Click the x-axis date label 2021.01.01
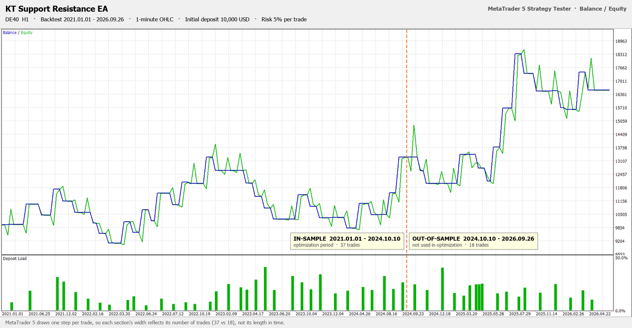The width and height of the screenshot is (632, 328). pos(13,314)
